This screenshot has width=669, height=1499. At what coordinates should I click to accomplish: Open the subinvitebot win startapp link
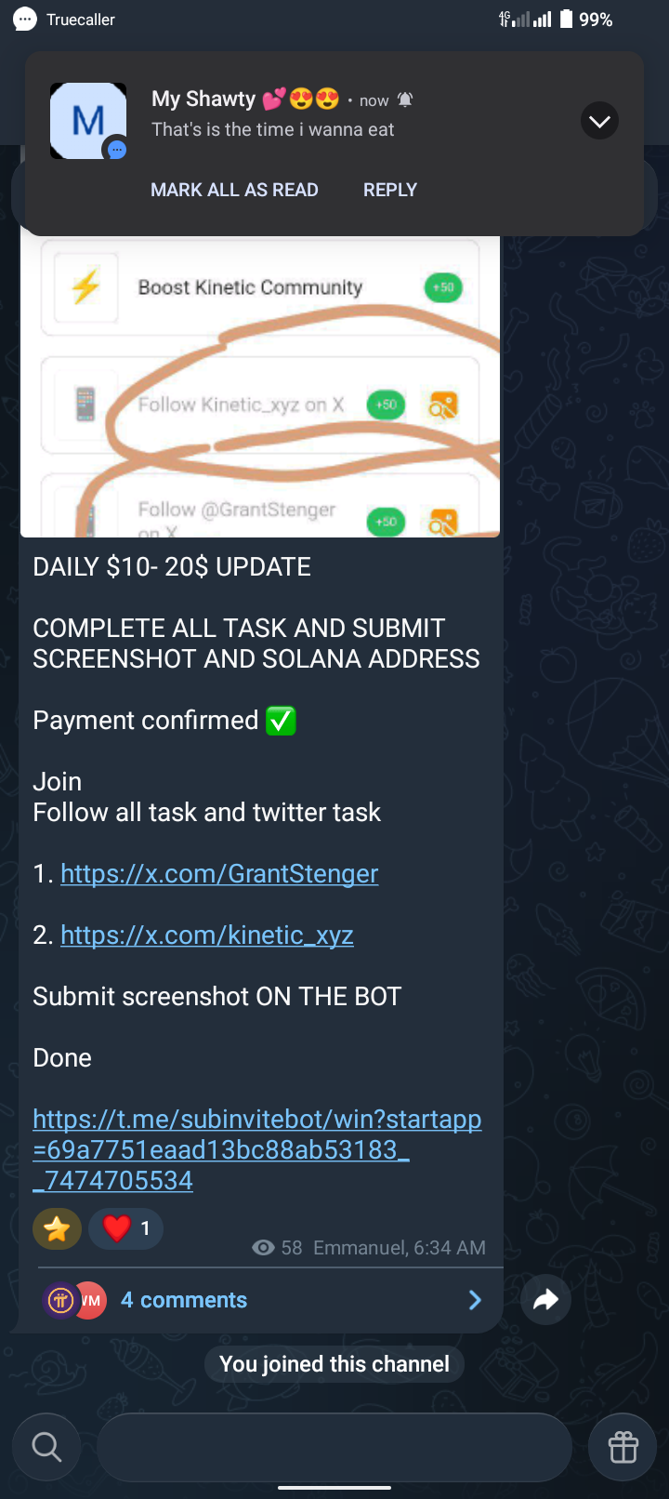(x=257, y=1150)
